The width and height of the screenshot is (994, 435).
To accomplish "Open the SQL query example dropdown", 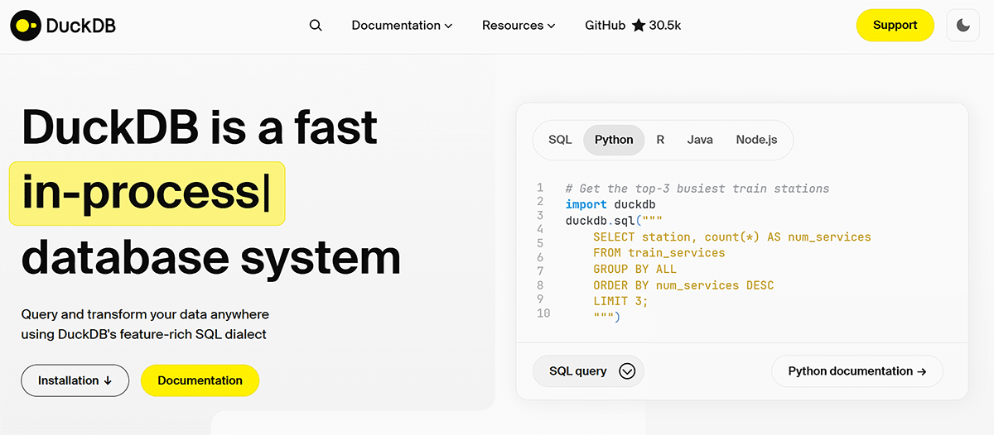I will (588, 371).
